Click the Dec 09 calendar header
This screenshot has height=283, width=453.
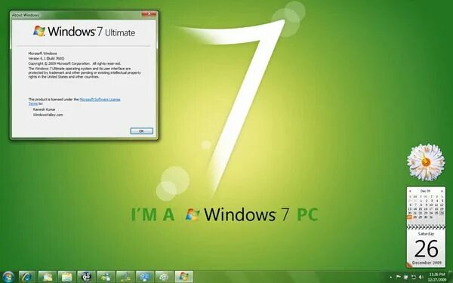(425, 191)
